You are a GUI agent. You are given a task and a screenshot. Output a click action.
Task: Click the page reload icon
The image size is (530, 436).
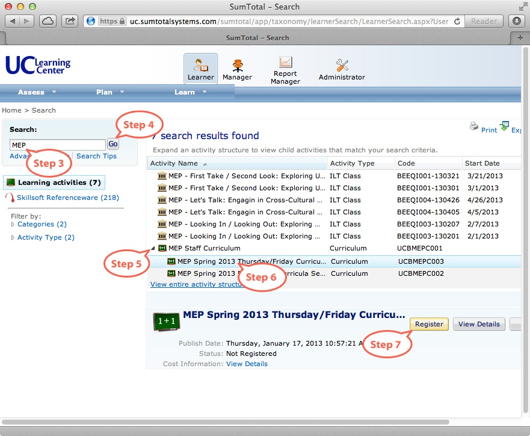coord(457,21)
